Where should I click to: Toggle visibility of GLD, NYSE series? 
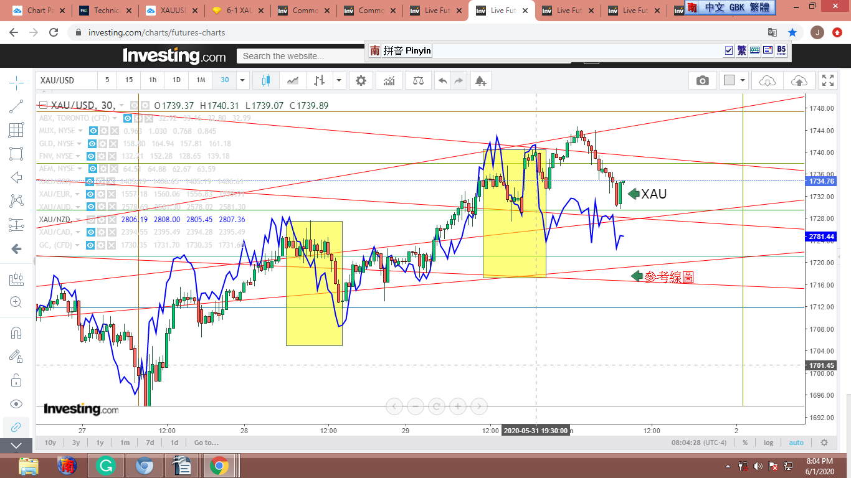click(93, 144)
